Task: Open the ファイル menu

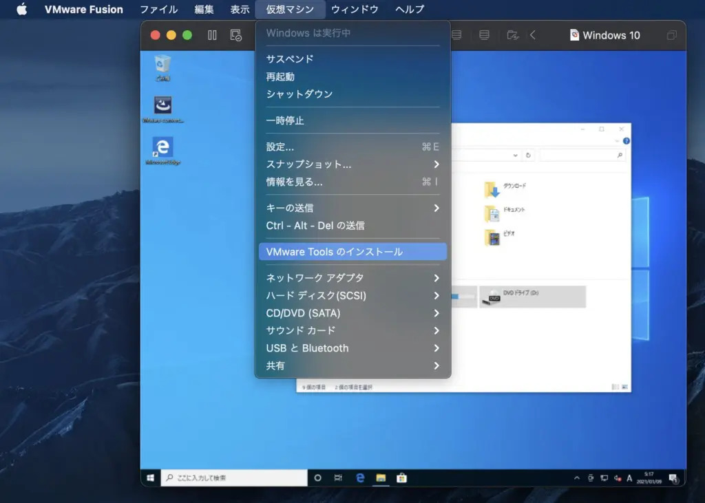Action: pos(159,9)
